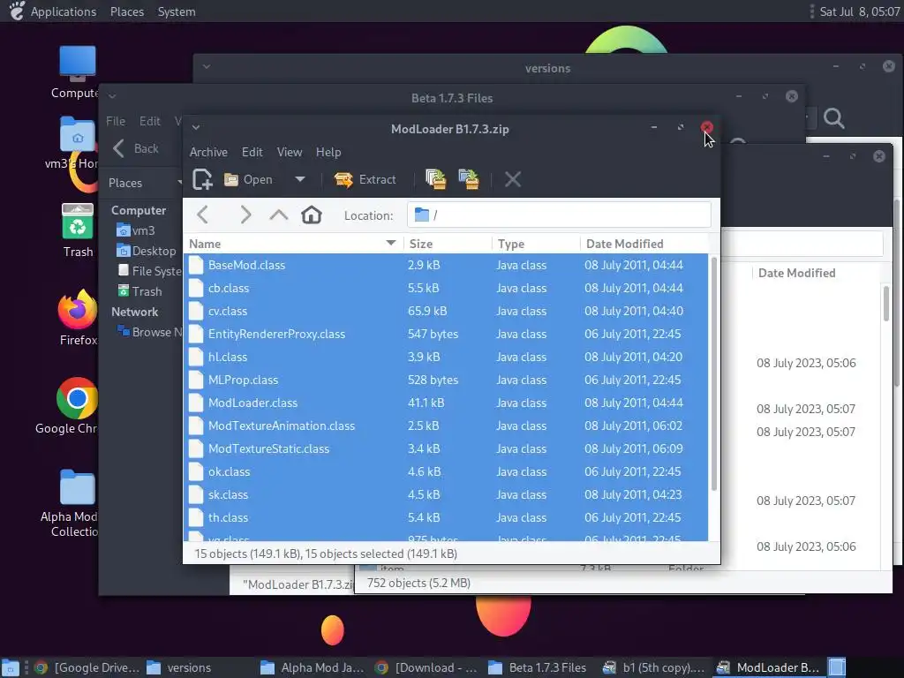
Task: Open Computer desktop icon
Action: (x=78, y=72)
